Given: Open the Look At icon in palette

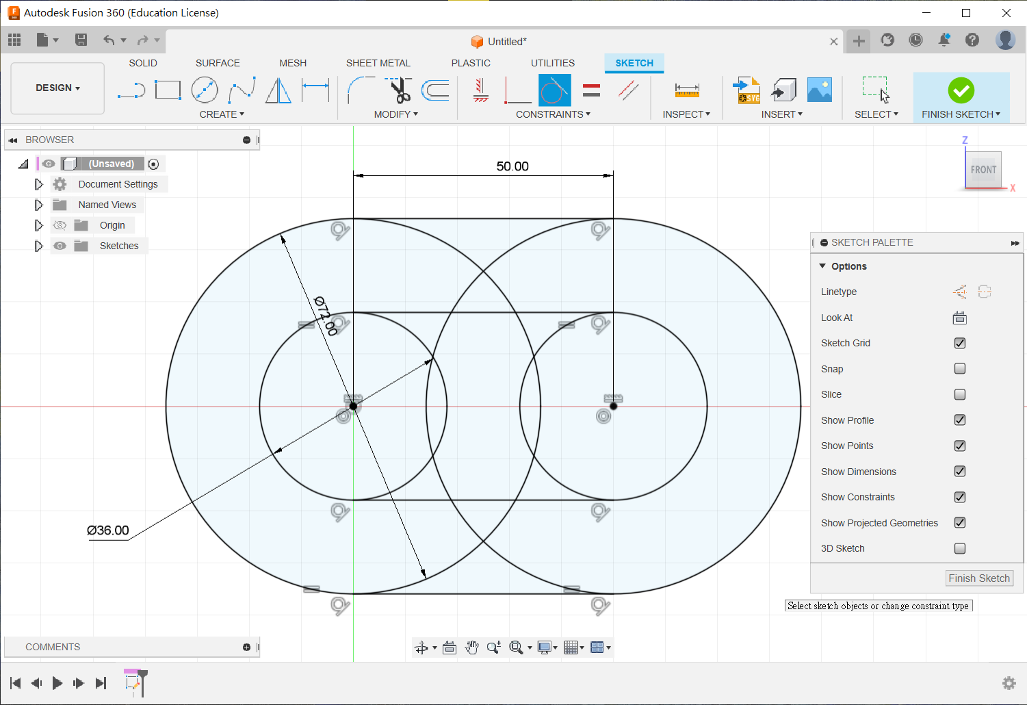Looking at the screenshot, I should [959, 318].
